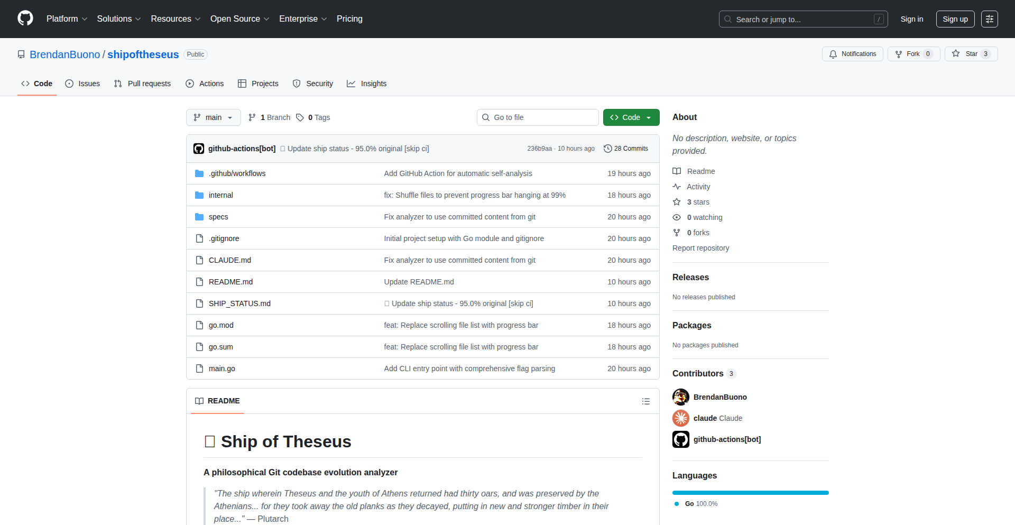
Task: Switch to the Issues tab
Action: click(82, 84)
